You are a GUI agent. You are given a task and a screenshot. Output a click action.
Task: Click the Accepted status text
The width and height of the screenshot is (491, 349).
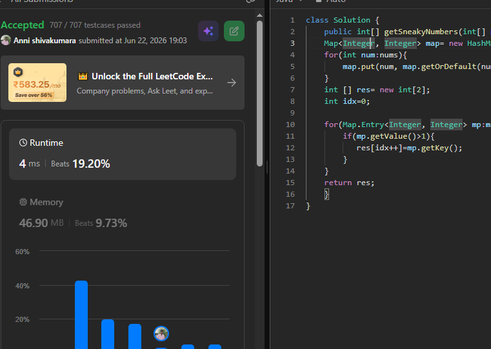point(22,25)
